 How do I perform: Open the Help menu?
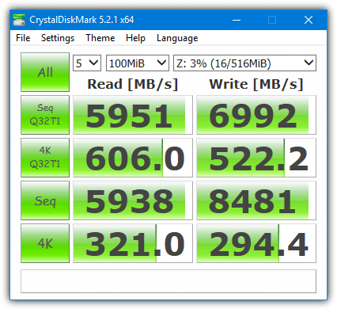[135, 38]
